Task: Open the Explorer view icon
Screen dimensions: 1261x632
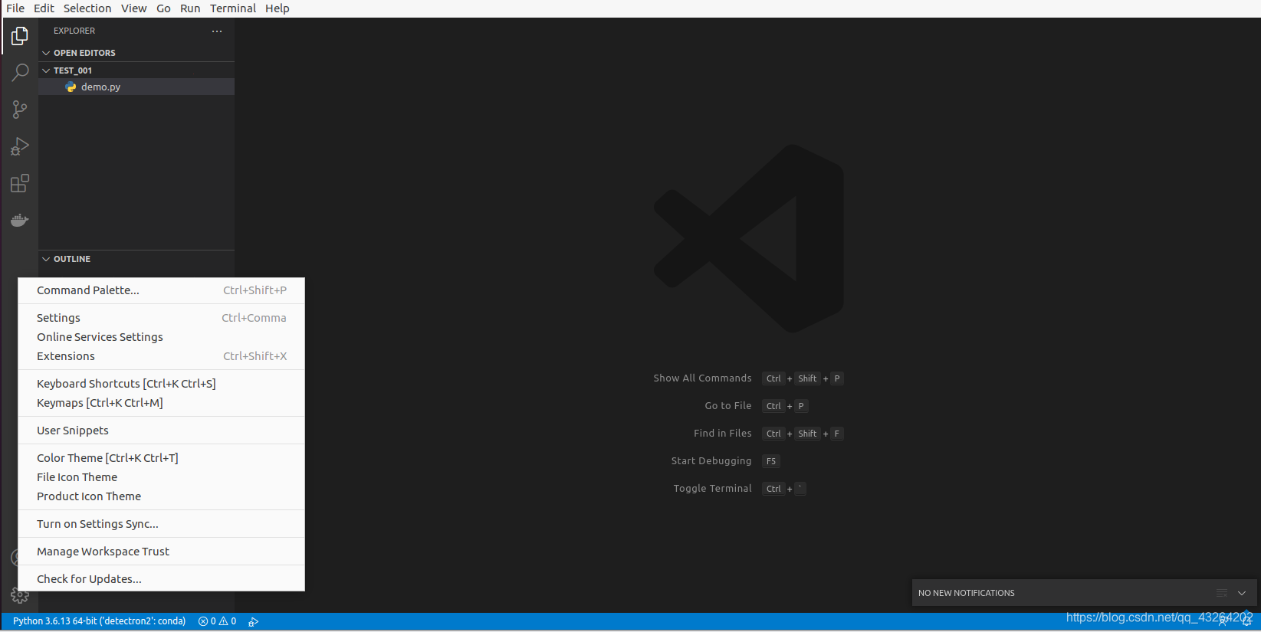Action: pyautogui.click(x=20, y=36)
